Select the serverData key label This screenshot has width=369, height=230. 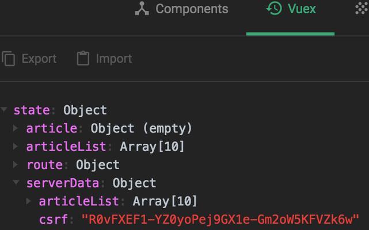63,183
